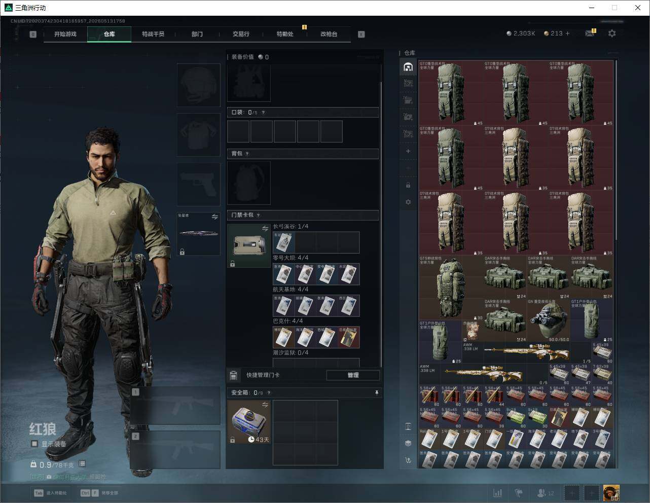Select the main warehouse storage icon
The height and width of the screenshot is (503, 650).
pos(408,67)
